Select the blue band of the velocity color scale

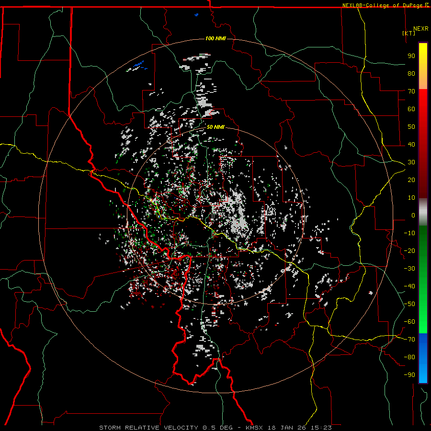click(x=423, y=358)
